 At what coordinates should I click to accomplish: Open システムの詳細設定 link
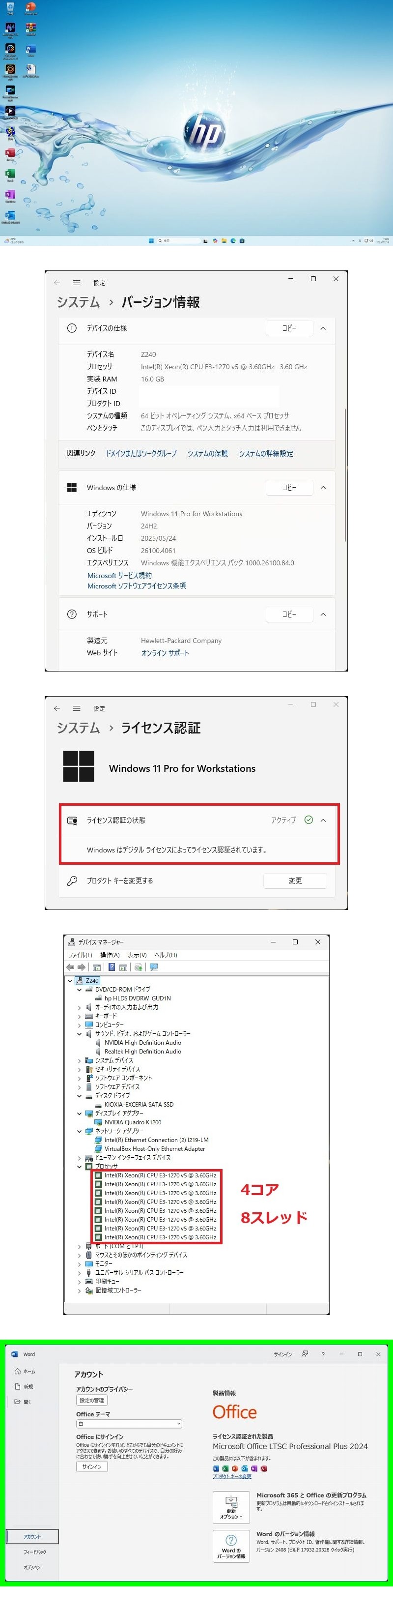(266, 453)
